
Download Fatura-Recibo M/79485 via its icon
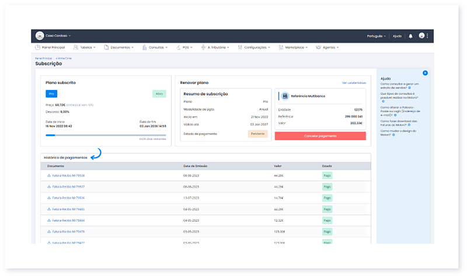(49, 209)
